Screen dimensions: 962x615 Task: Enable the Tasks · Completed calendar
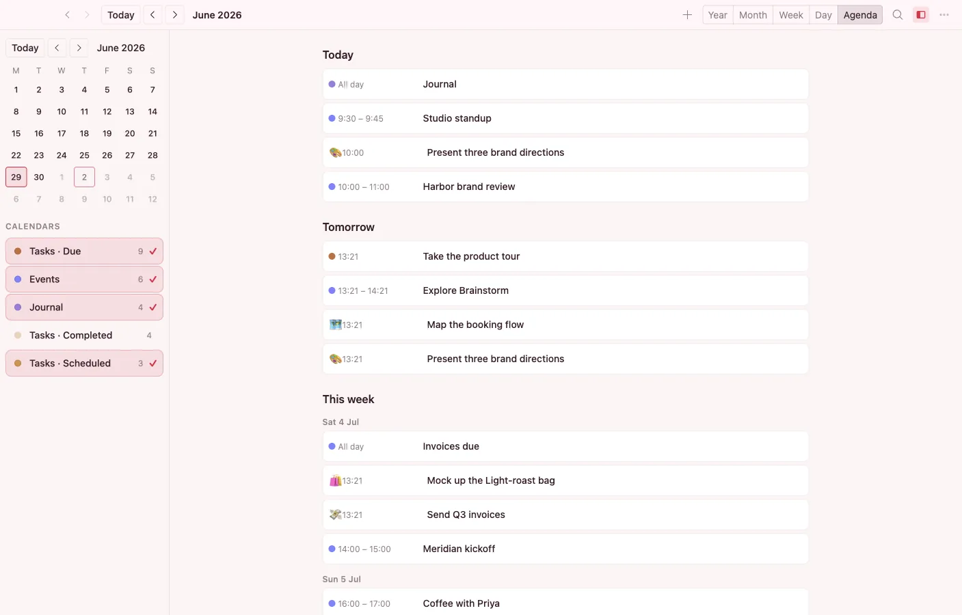84,336
